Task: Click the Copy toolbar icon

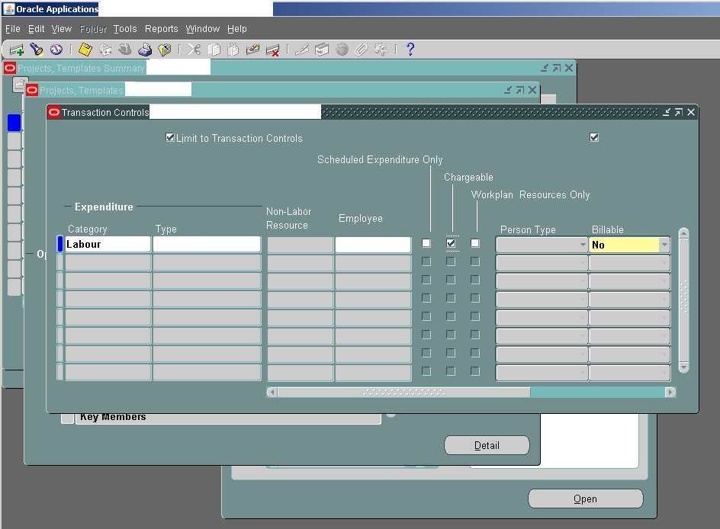Action: tap(214, 50)
